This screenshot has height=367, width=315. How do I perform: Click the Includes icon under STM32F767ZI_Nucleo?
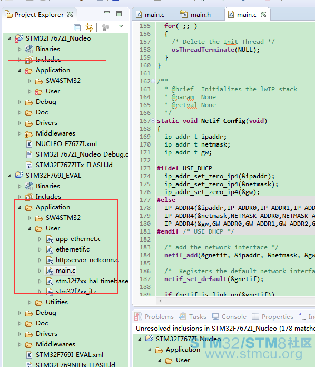tap(29, 60)
